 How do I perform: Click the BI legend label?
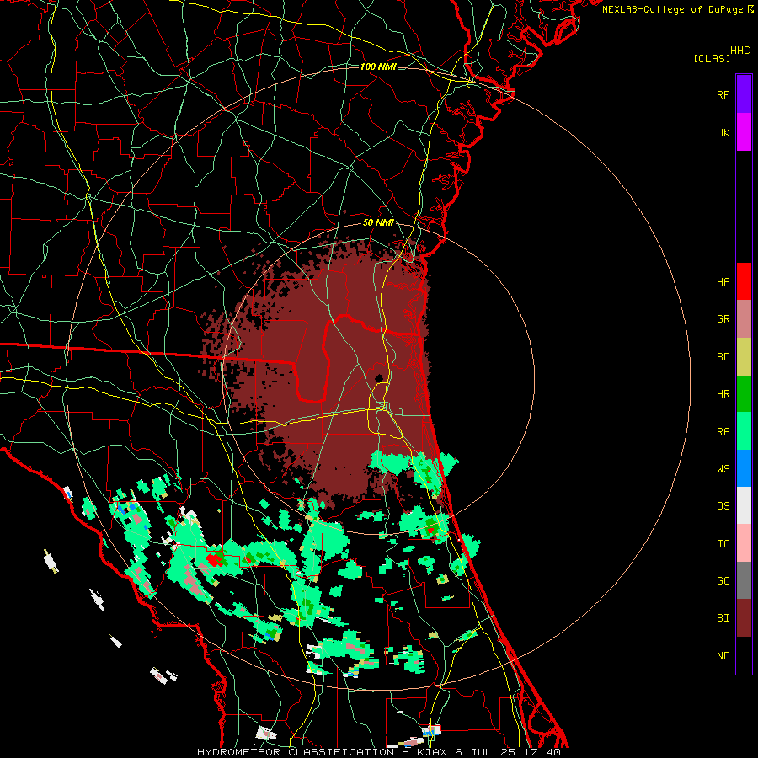pyautogui.click(x=723, y=618)
